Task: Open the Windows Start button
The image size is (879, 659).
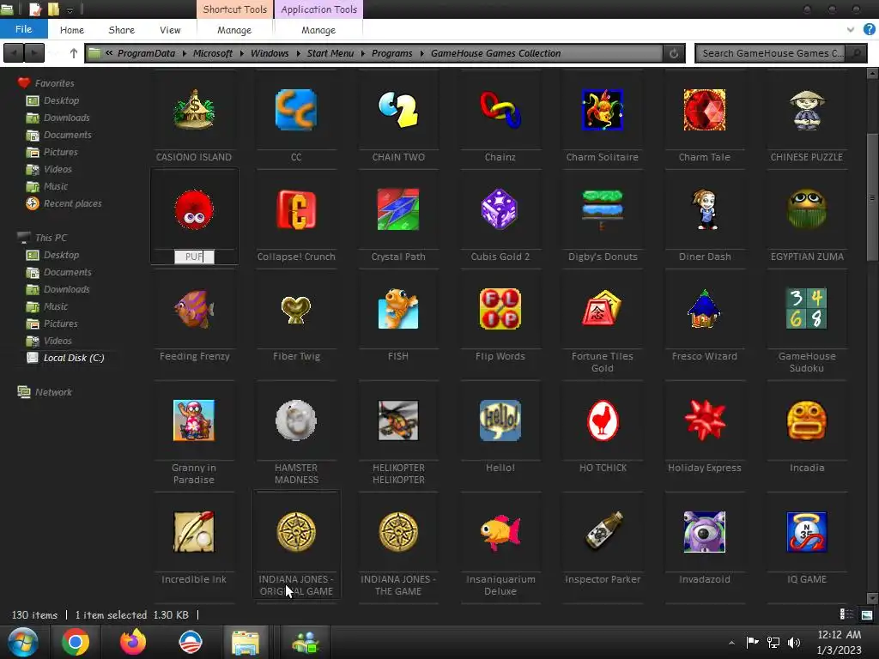Action: (x=23, y=642)
